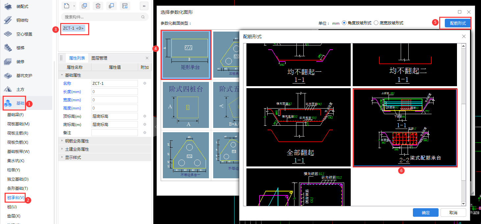481x224 pixels.
Task: Select the 基础 blue cubes icon
Action: pos(8,103)
